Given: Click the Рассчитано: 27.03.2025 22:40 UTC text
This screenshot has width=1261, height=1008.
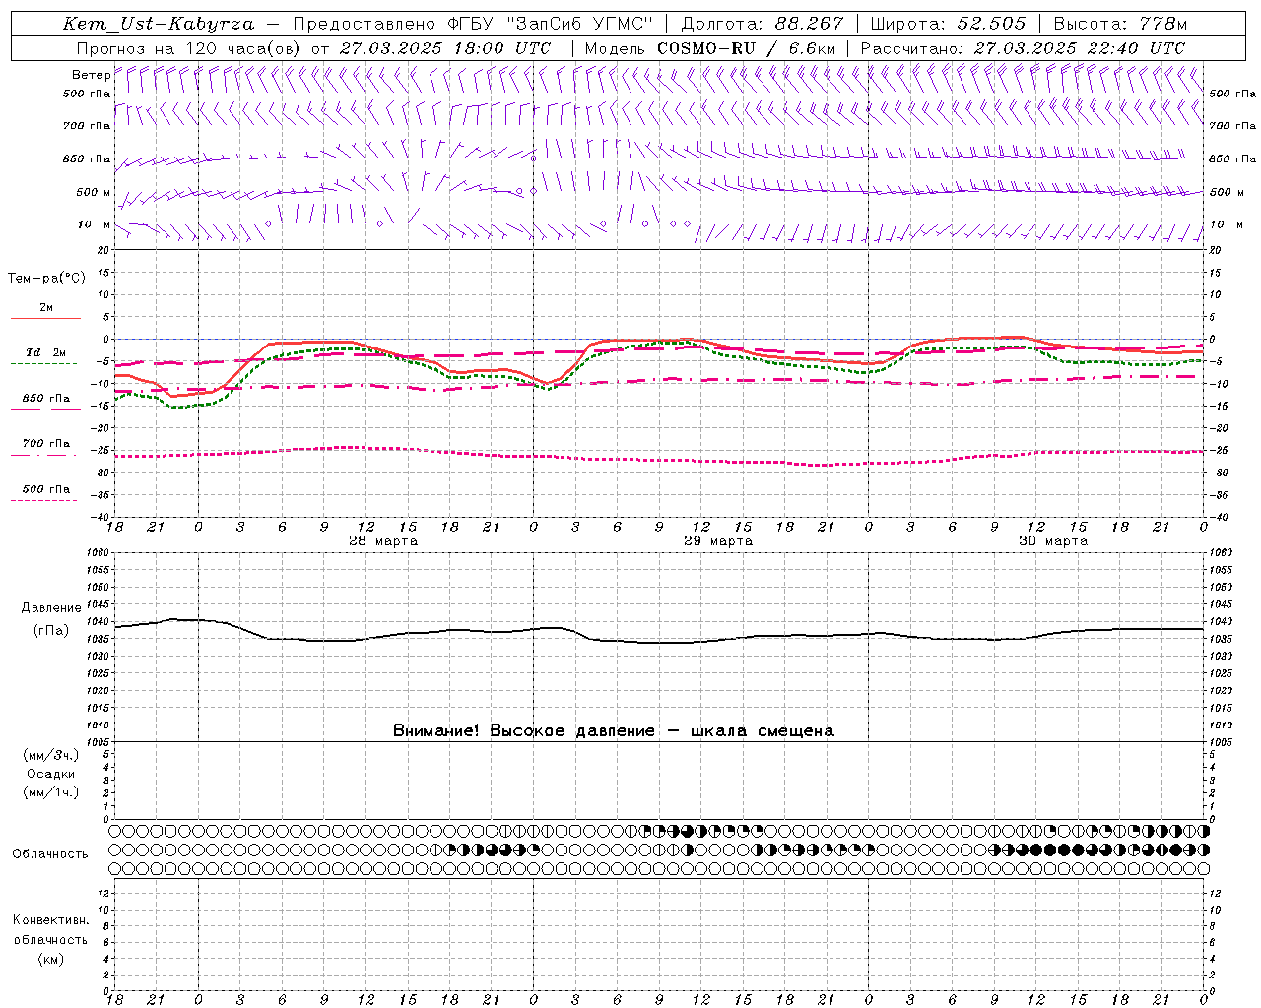Looking at the screenshot, I should point(1023,48).
